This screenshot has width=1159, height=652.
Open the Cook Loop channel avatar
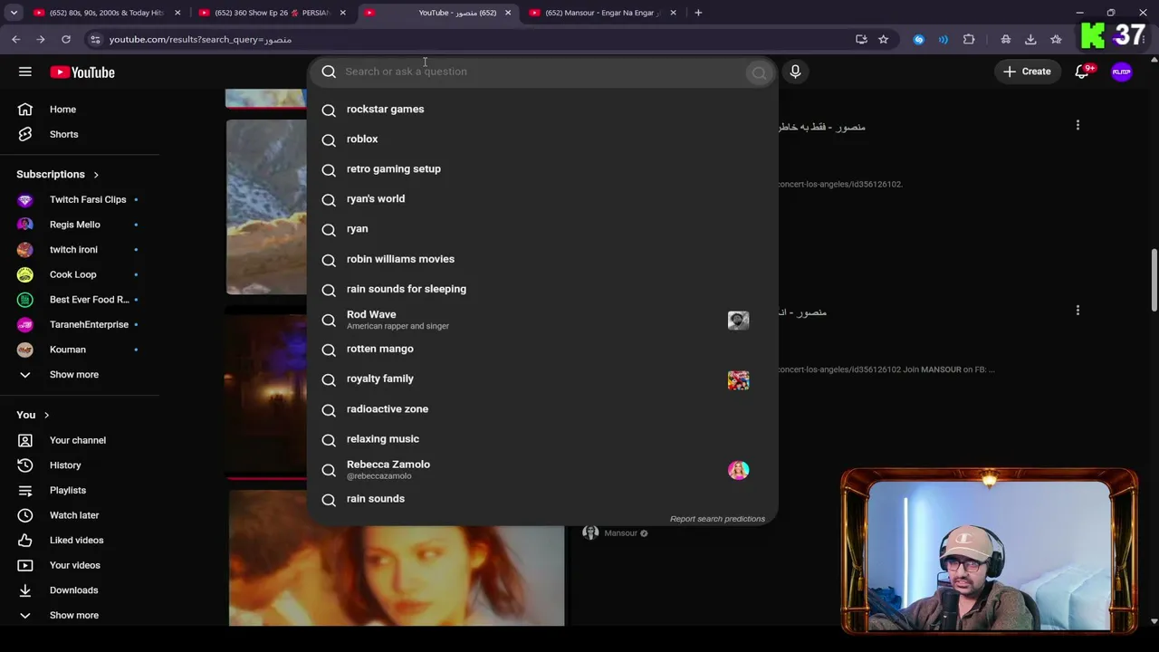[25, 274]
